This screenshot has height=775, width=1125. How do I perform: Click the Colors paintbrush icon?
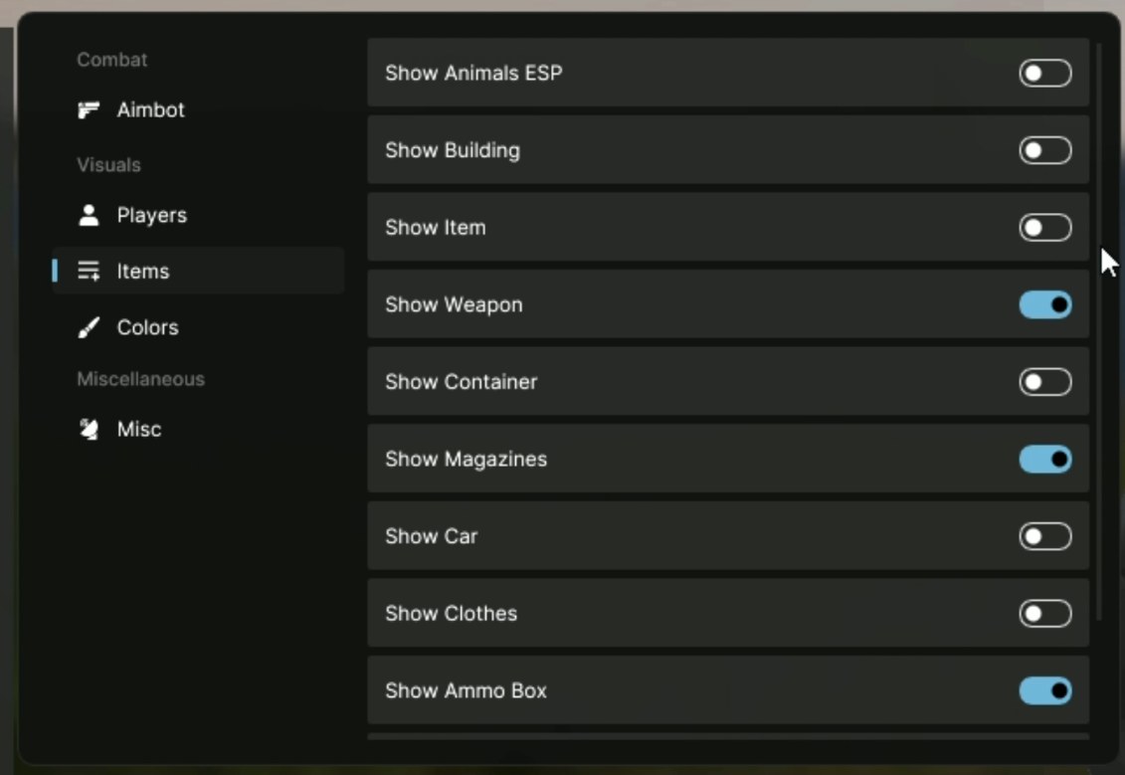click(89, 327)
